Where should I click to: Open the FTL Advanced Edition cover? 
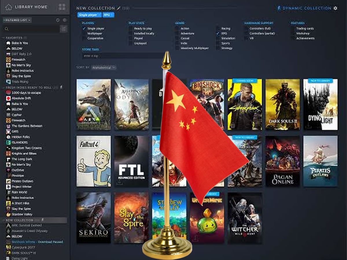(132, 161)
